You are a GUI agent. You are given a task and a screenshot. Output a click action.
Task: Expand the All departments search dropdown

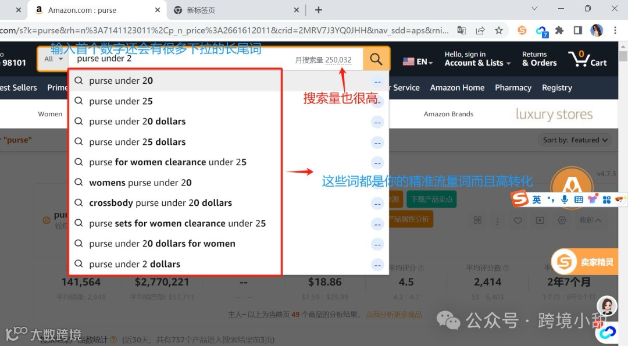[x=53, y=59]
